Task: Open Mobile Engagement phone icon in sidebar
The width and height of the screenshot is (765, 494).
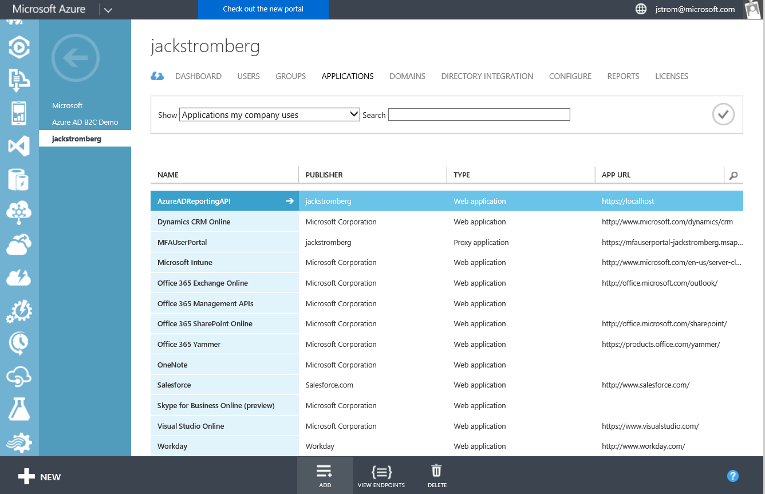Action: click(19, 113)
